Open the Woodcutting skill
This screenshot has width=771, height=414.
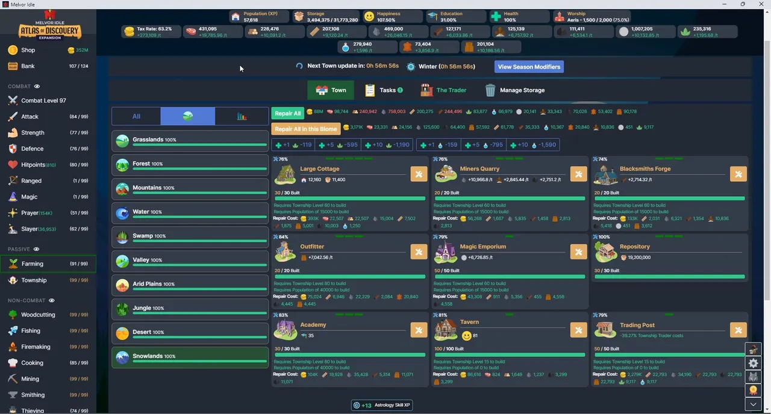48,315
